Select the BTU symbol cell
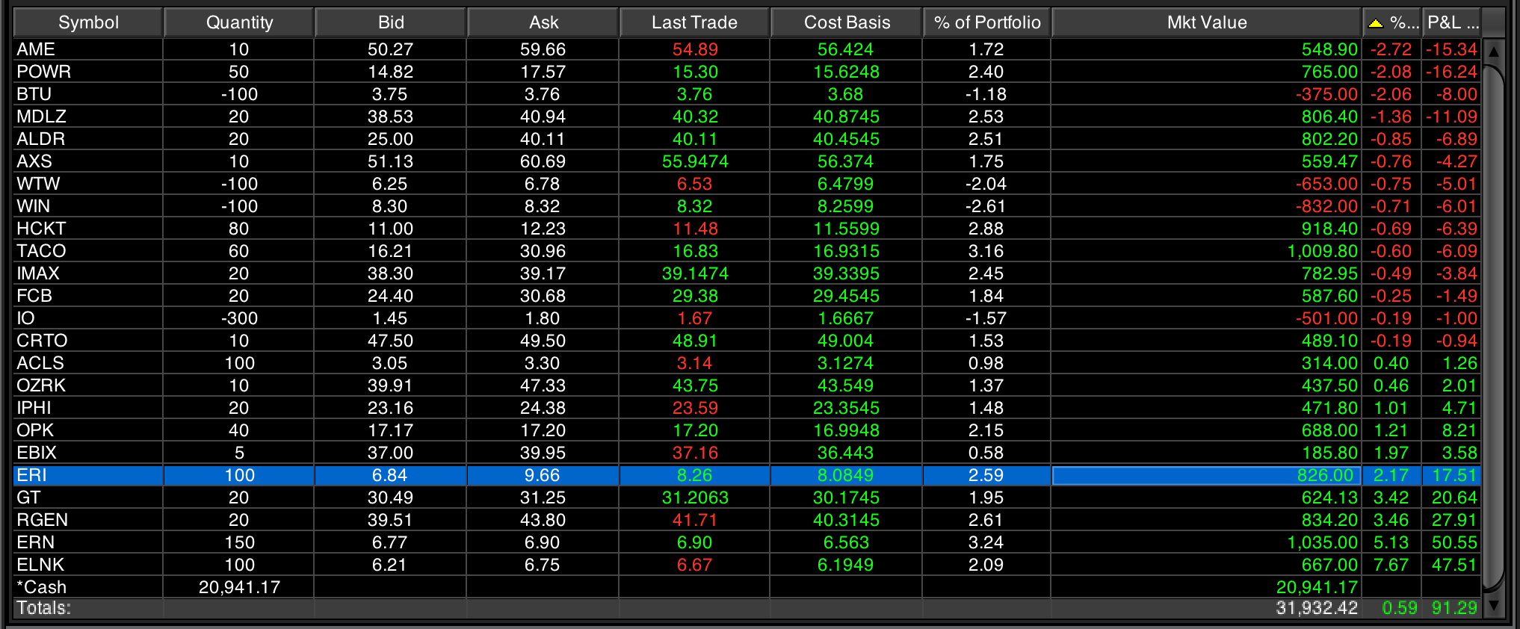The width and height of the screenshot is (1520, 629). [88, 94]
